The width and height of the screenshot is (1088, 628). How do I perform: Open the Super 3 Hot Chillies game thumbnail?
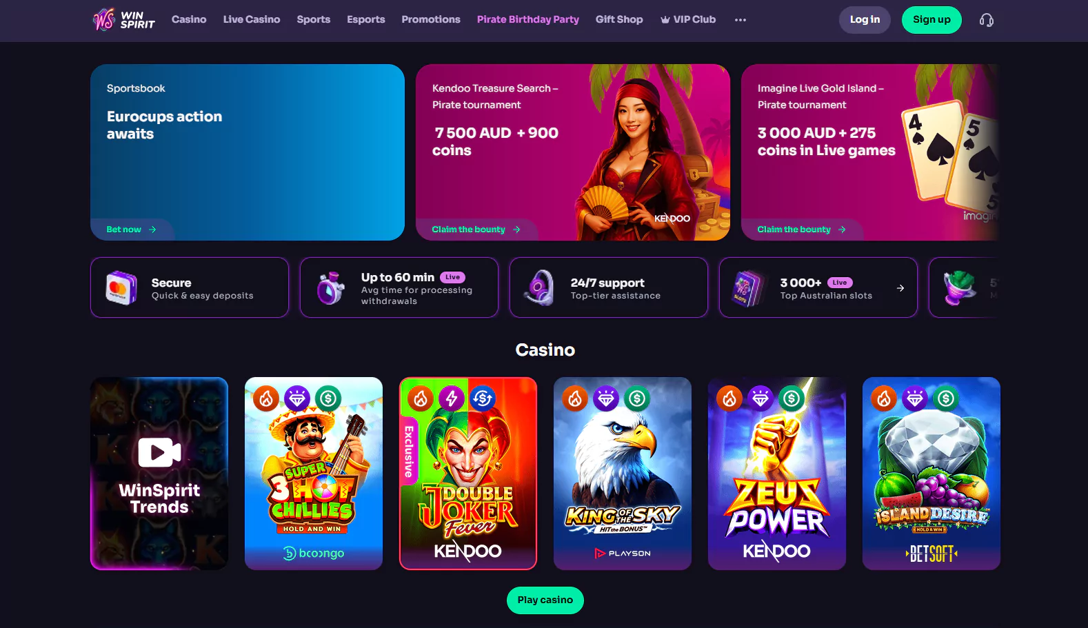point(314,474)
